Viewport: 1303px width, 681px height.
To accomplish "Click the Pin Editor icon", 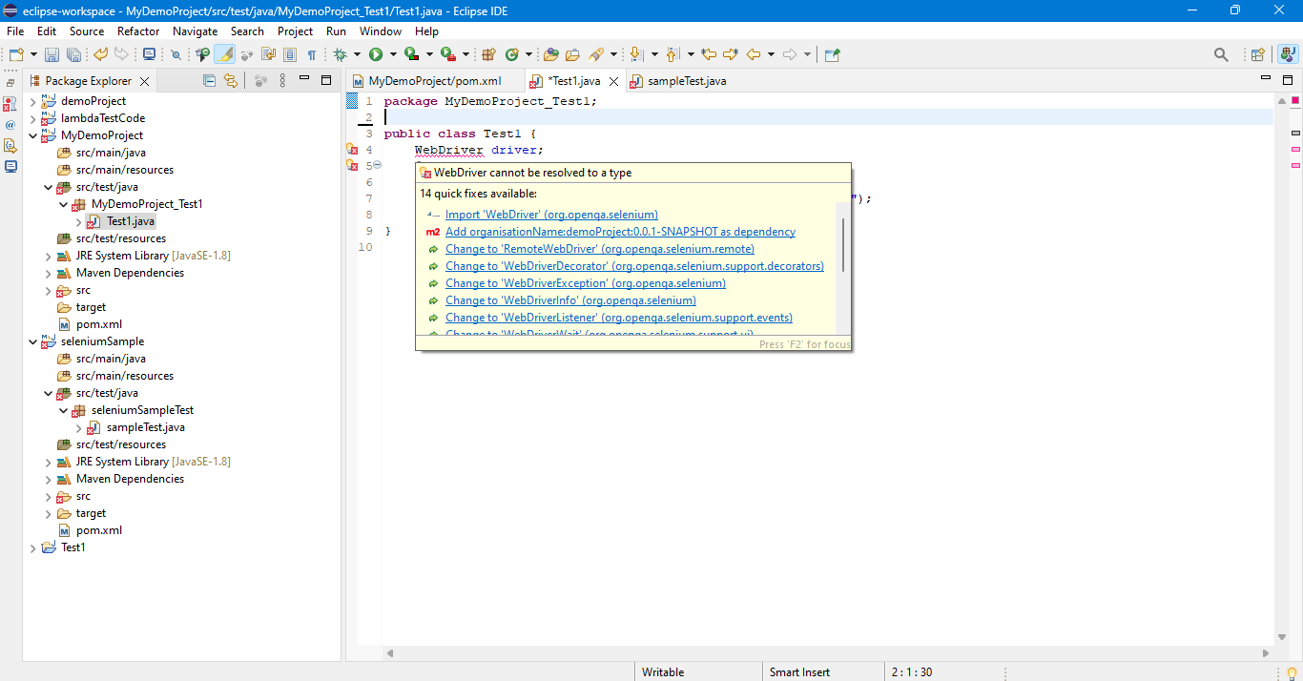I will (x=832, y=55).
